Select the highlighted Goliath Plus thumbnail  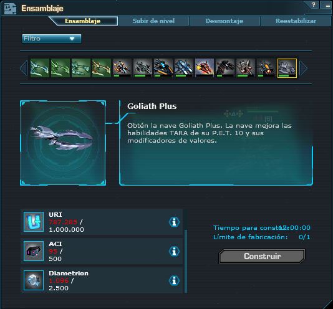(x=287, y=68)
